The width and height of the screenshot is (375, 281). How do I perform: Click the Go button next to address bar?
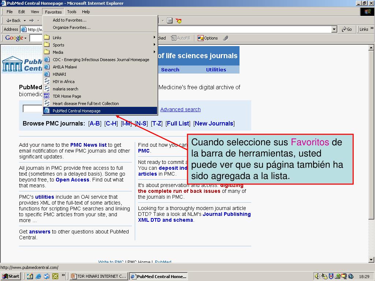[347, 29]
